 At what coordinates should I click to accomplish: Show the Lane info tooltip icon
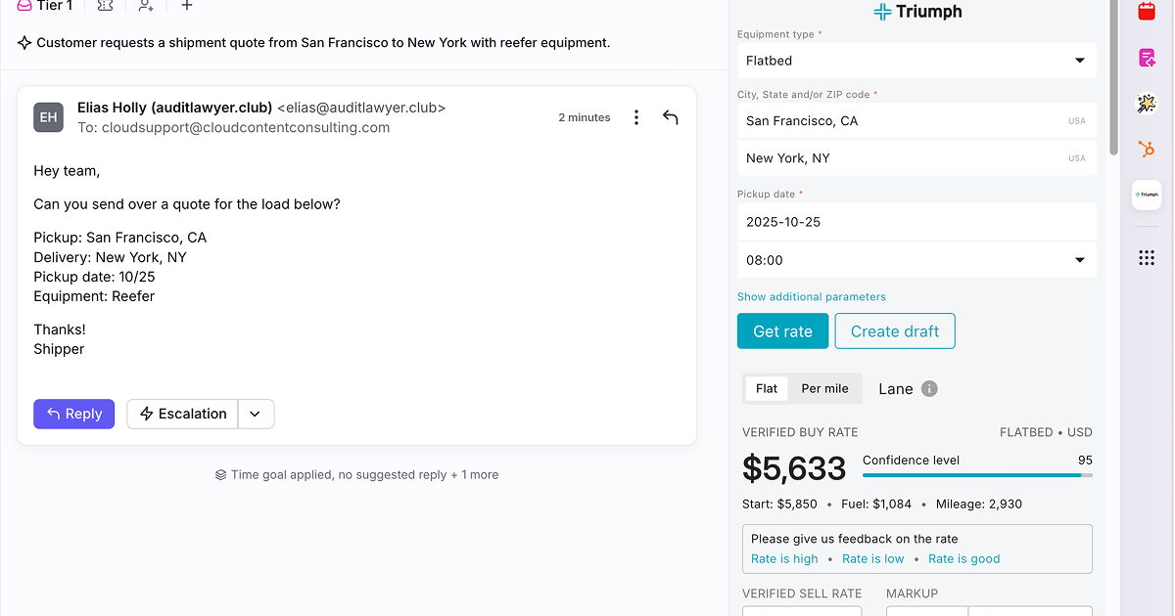[929, 389]
